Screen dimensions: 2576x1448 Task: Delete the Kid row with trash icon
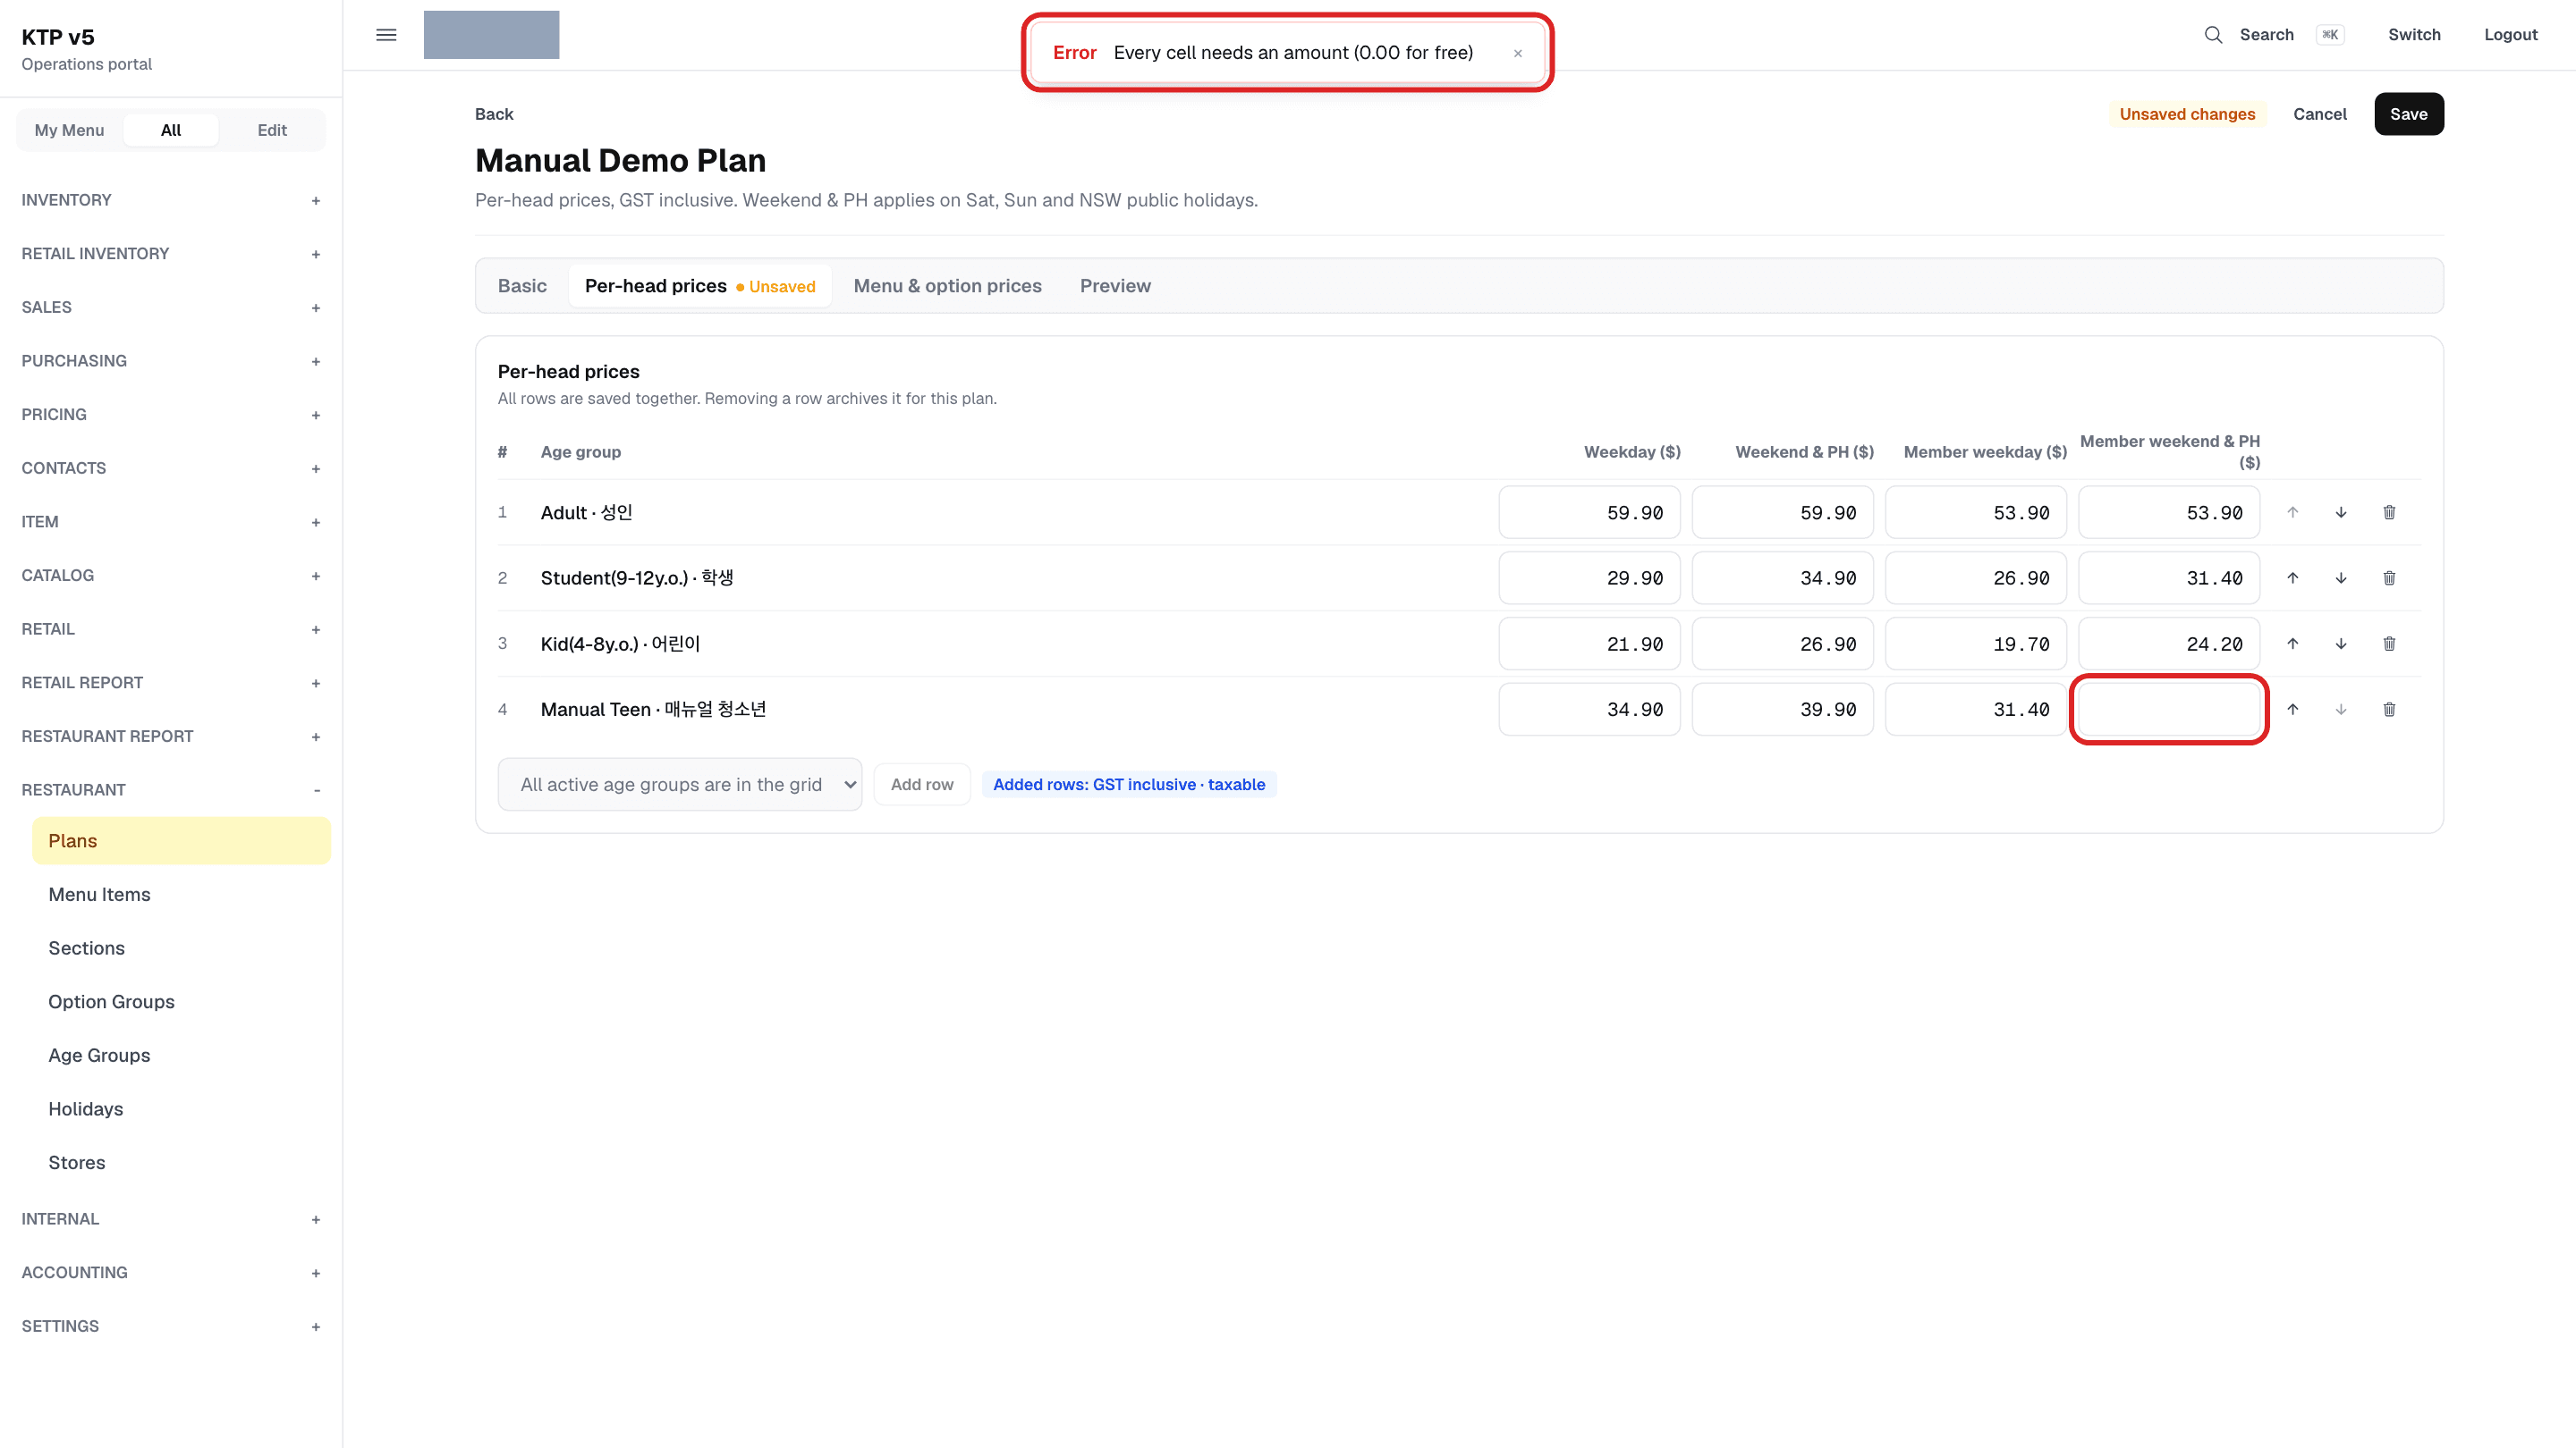click(2389, 644)
